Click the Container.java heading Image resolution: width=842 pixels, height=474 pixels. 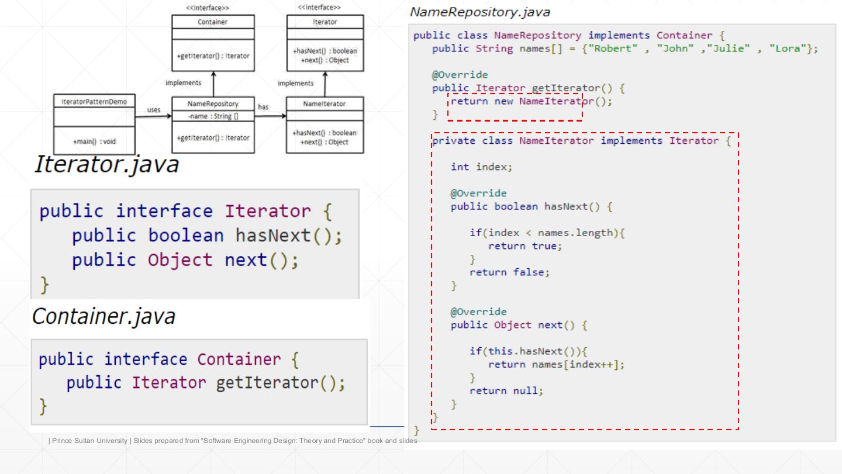pyautogui.click(x=103, y=316)
